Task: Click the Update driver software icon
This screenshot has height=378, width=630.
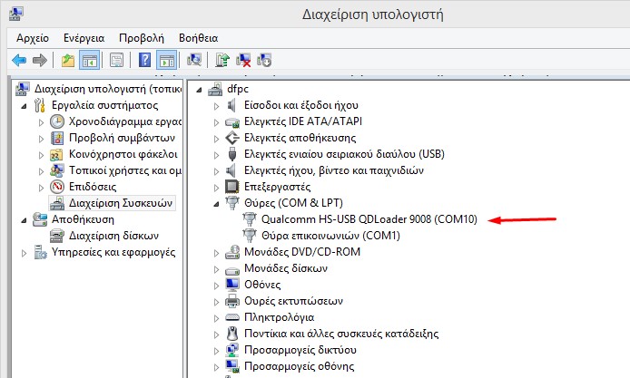Action: click(221, 60)
